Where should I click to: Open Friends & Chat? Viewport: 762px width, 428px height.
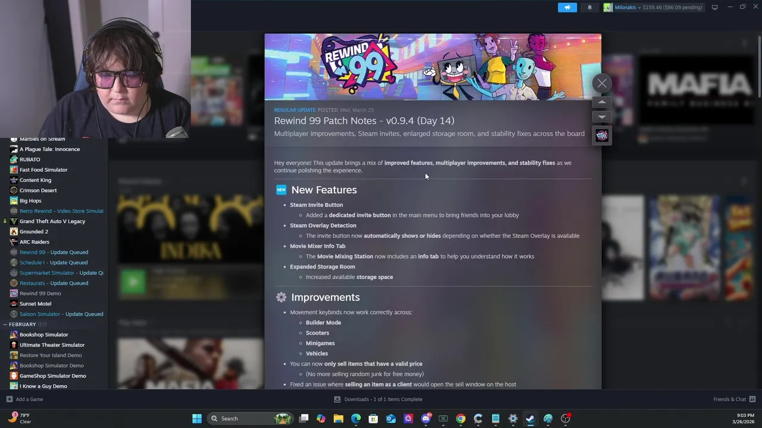click(x=734, y=399)
